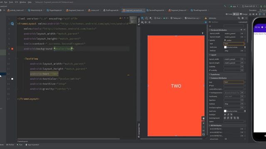The width and height of the screenshot is (266, 149).
Task: Click Common Attributes textColor white swatch
Action: click(225, 111)
